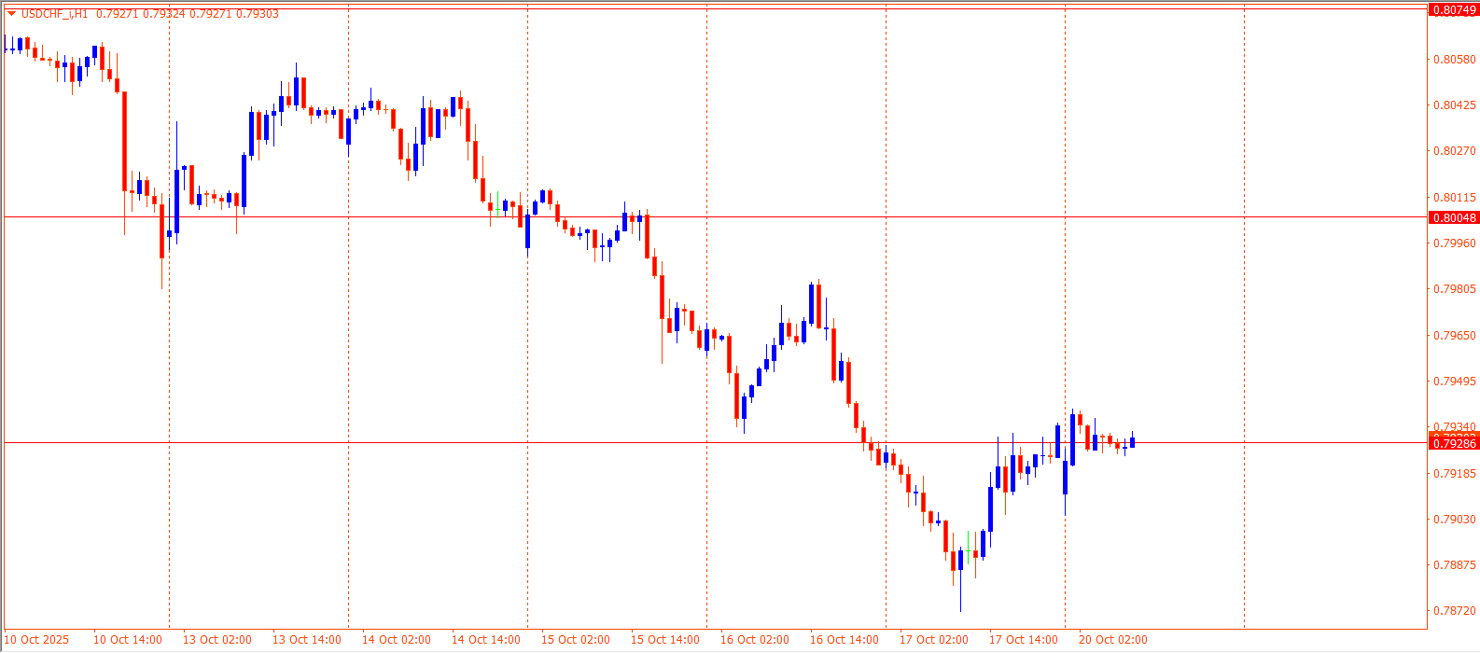Click the 10 Oct 2025 date label

[x=37, y=640]
